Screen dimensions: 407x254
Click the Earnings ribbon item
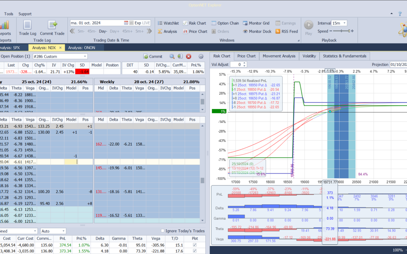(x=286, y=23)
